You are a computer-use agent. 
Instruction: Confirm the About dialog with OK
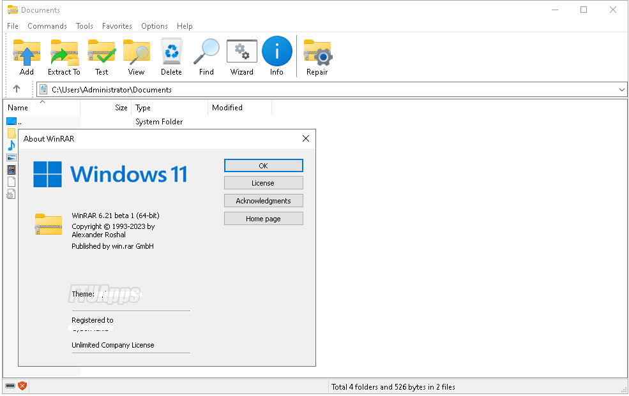point(264,166)
